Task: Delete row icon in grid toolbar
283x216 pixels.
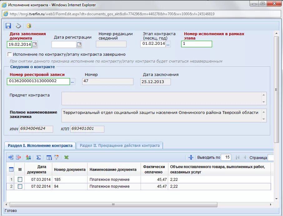Action: click(x=18, y=157)
